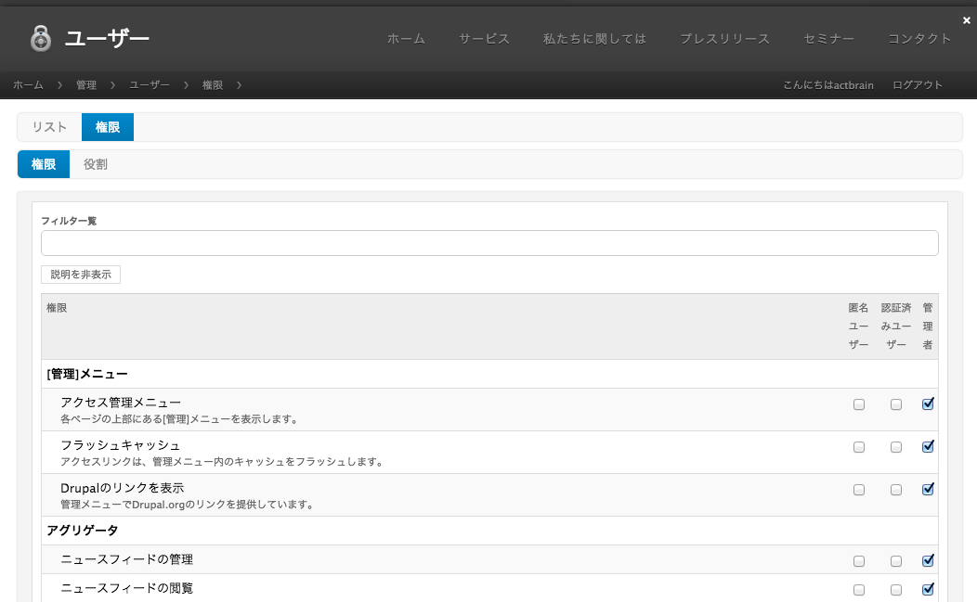Screen dimensions: 977x602
Task: Enable 匿名ユーザー for ニュースフィードの管理
Action: pyautogui.click(x=858, y=560)
